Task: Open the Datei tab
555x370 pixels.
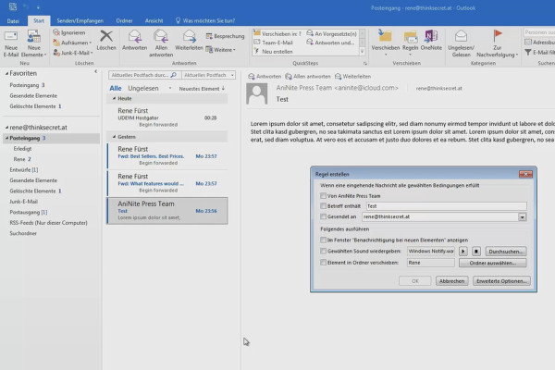Action: pos(13,21)
